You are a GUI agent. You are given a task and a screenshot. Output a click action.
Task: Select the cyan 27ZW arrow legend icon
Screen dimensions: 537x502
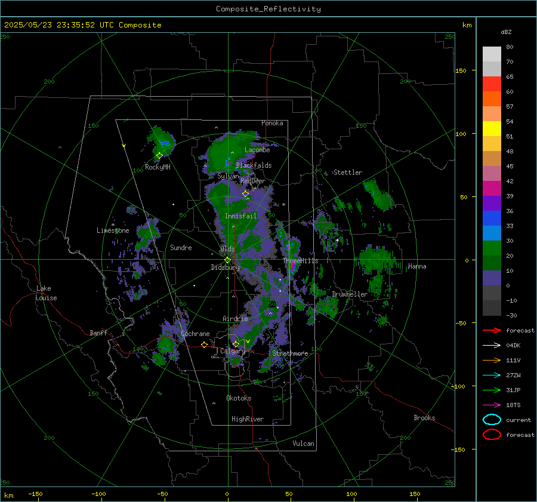(x=492, y=375)
